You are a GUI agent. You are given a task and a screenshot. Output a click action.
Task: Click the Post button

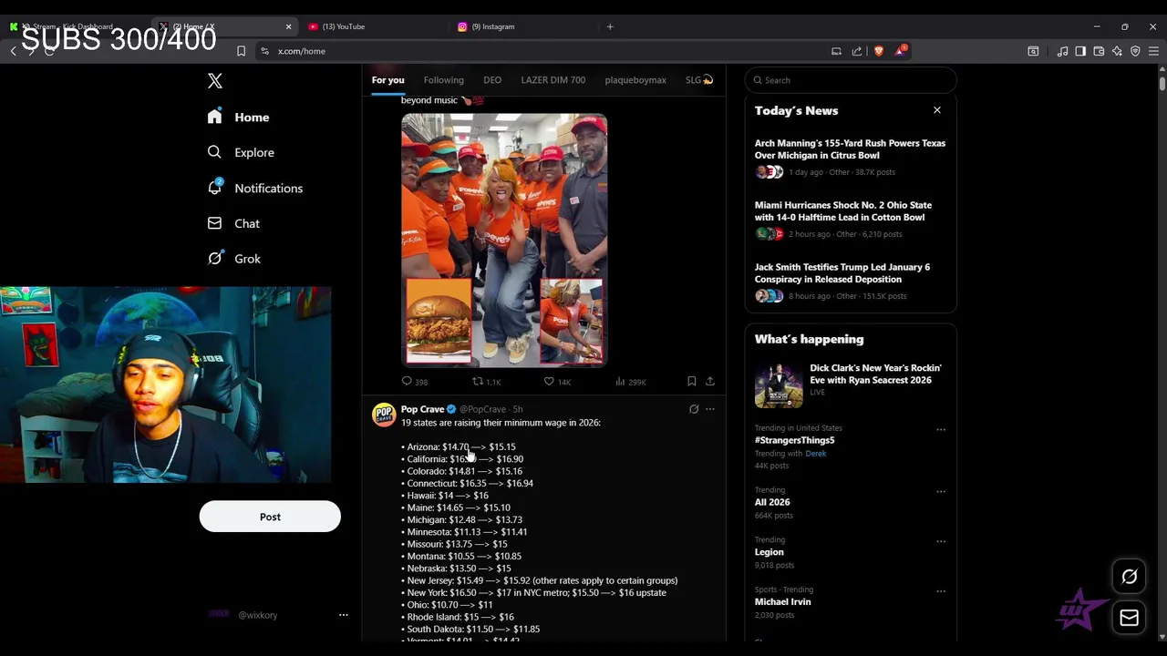tap(270, 517)
